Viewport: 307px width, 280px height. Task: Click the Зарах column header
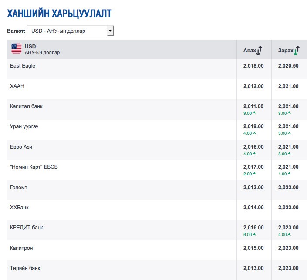(x=285, y=51)
